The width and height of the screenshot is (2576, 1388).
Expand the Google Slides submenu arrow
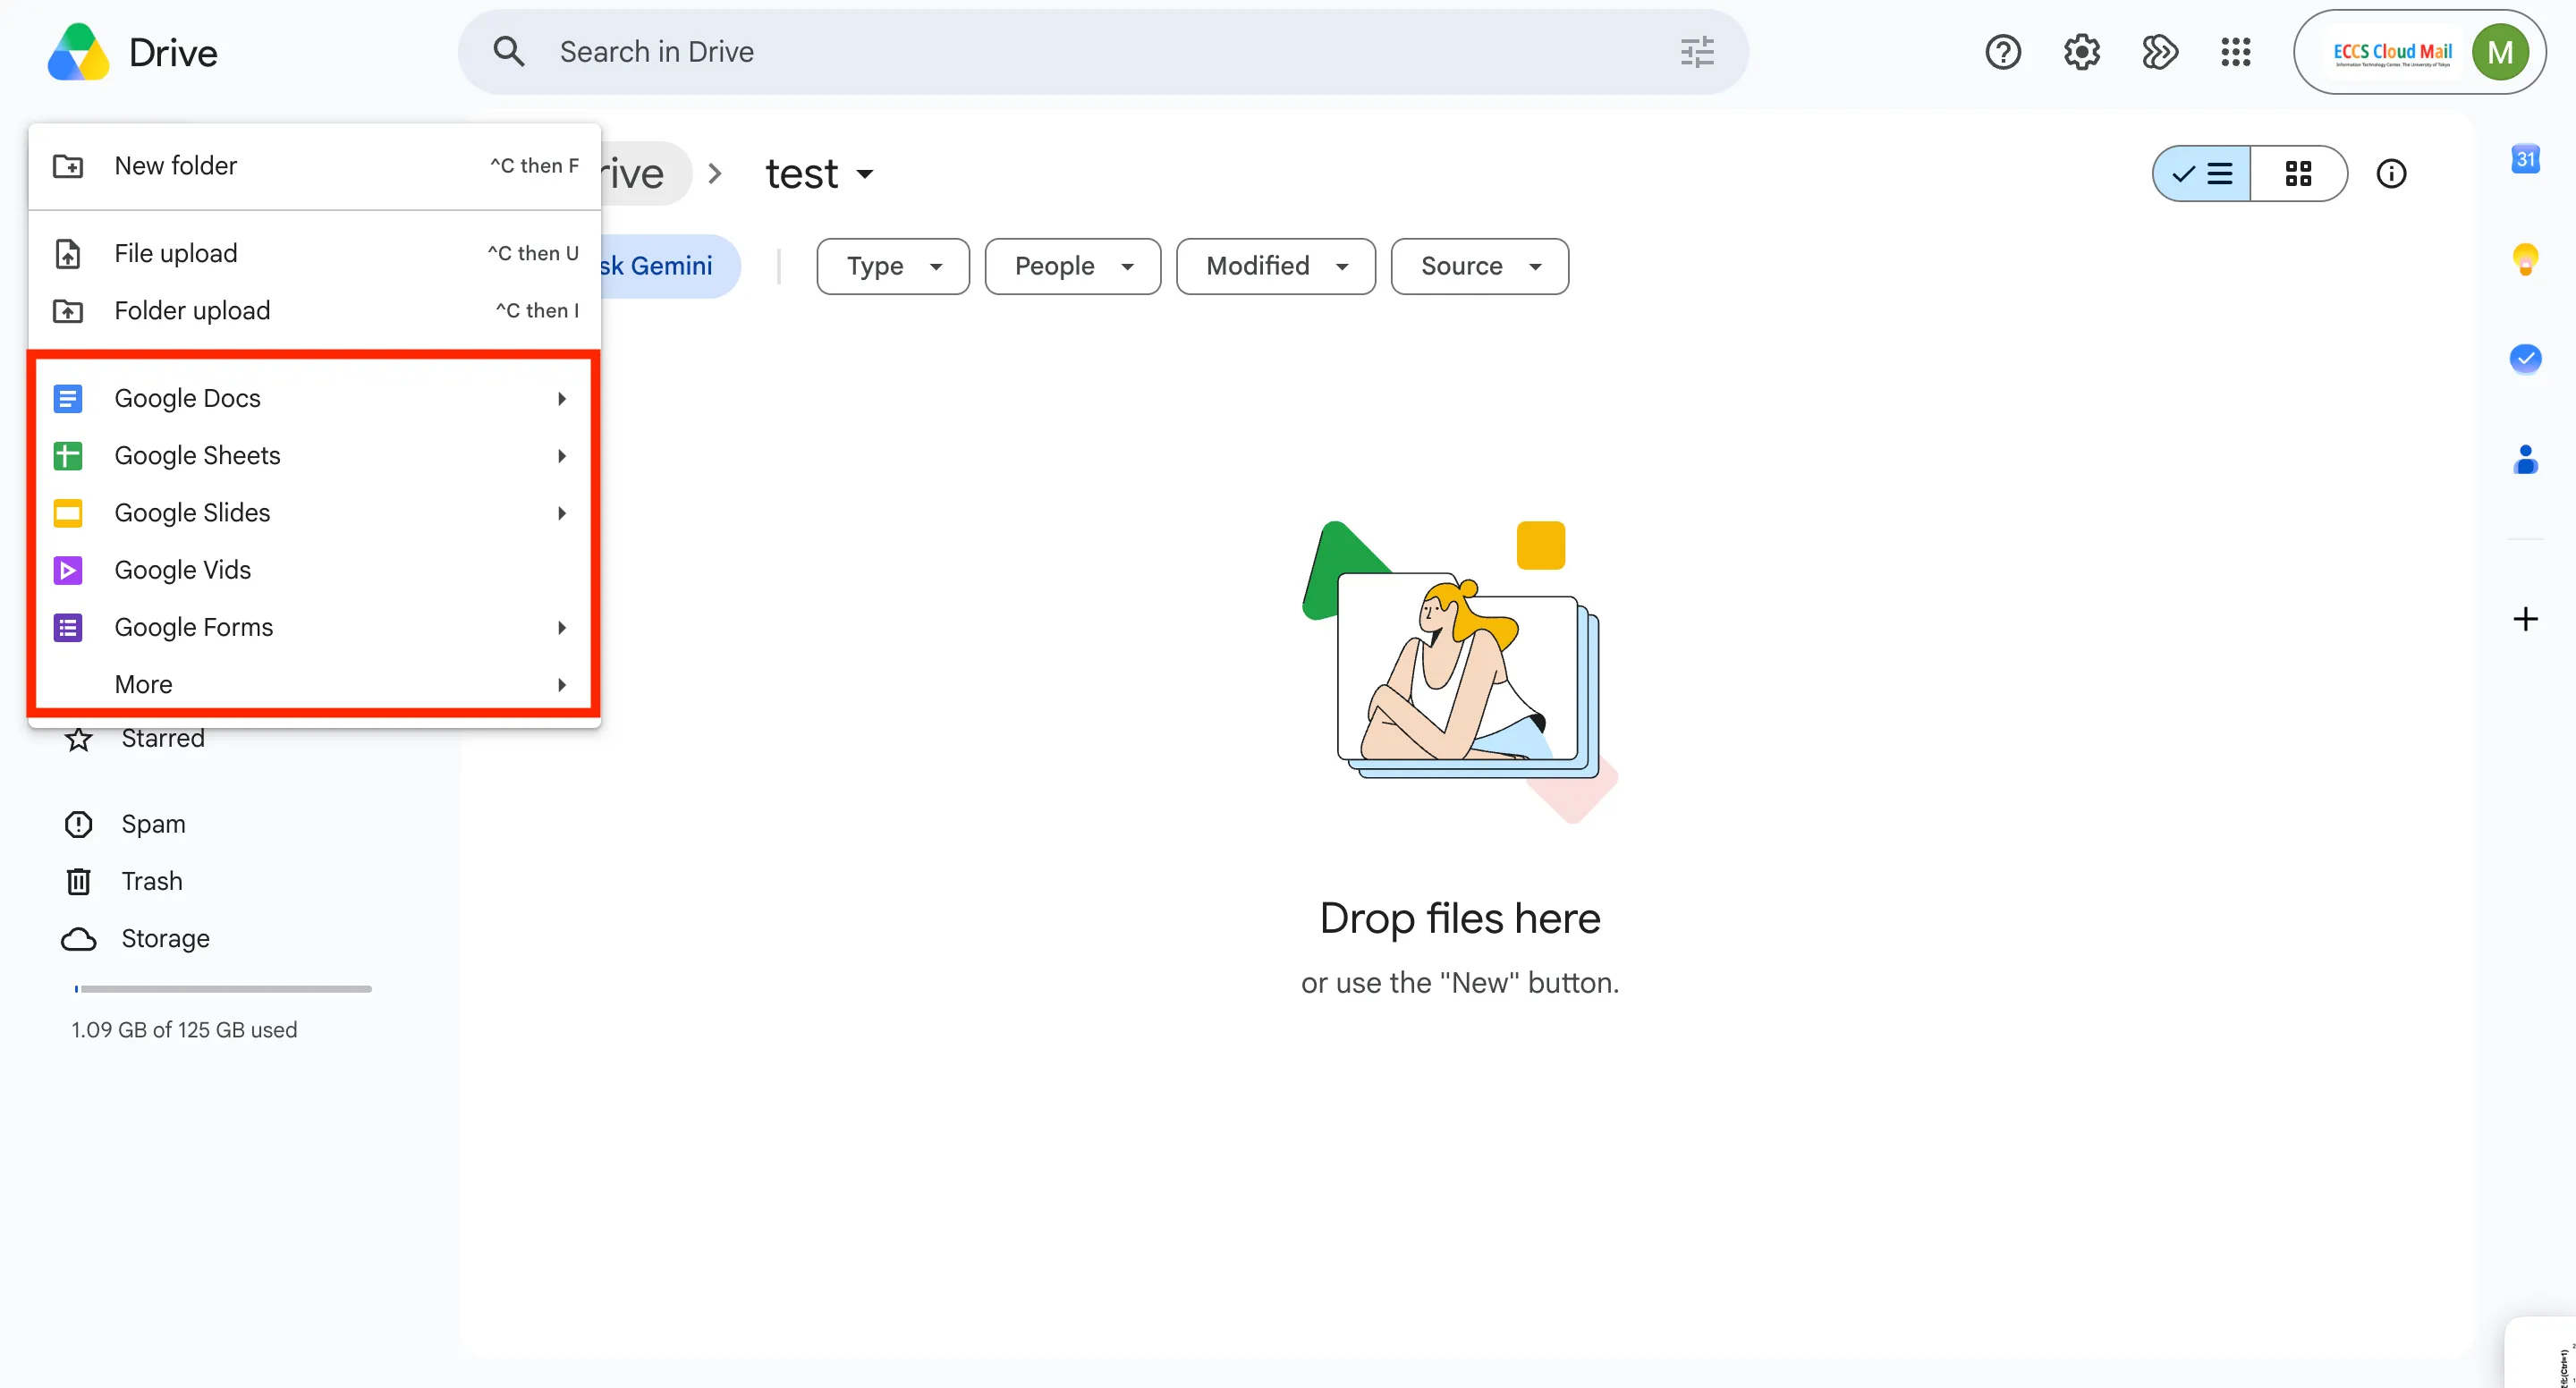[562, 513]
